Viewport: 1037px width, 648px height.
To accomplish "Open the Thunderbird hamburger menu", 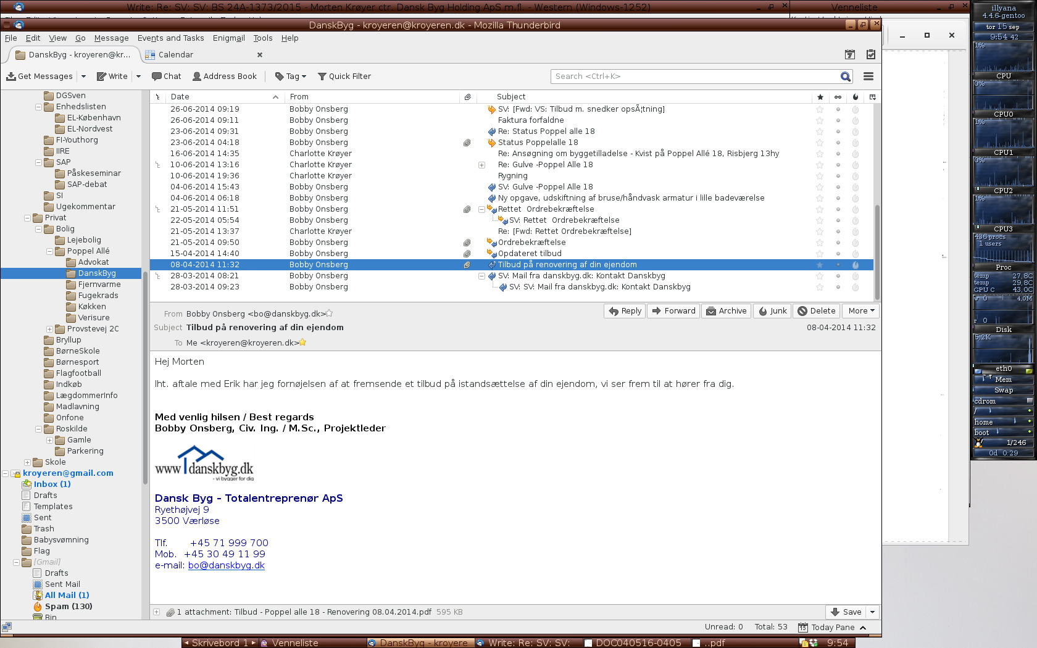I will pos(868,77).
